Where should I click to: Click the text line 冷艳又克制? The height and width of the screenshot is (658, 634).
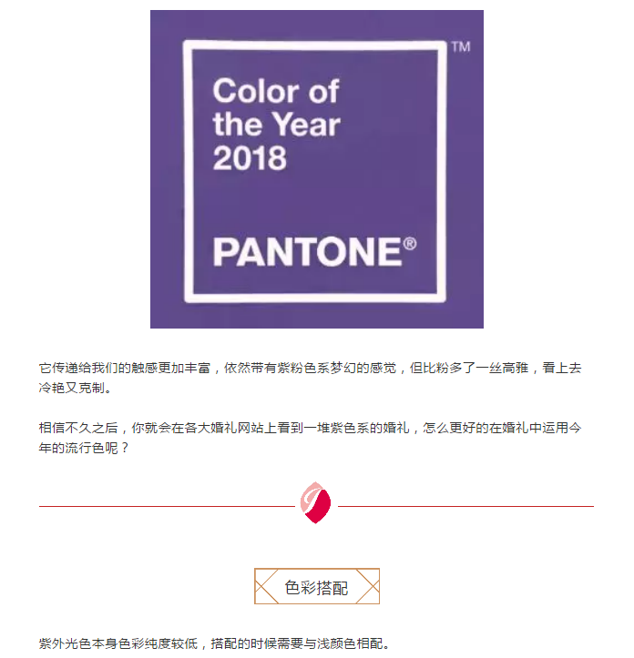pos(76,388)
